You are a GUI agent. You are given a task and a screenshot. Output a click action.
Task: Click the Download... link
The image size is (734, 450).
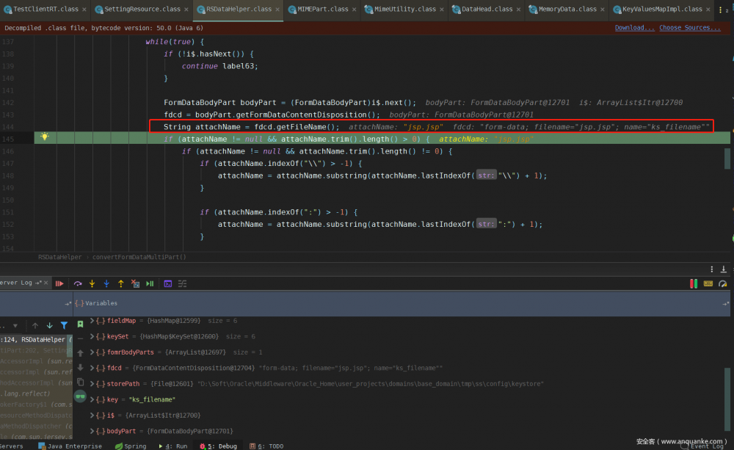pos(634,28)
